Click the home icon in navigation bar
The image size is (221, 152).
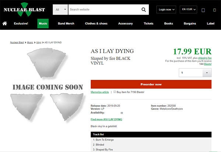click(x=5, y=24)
